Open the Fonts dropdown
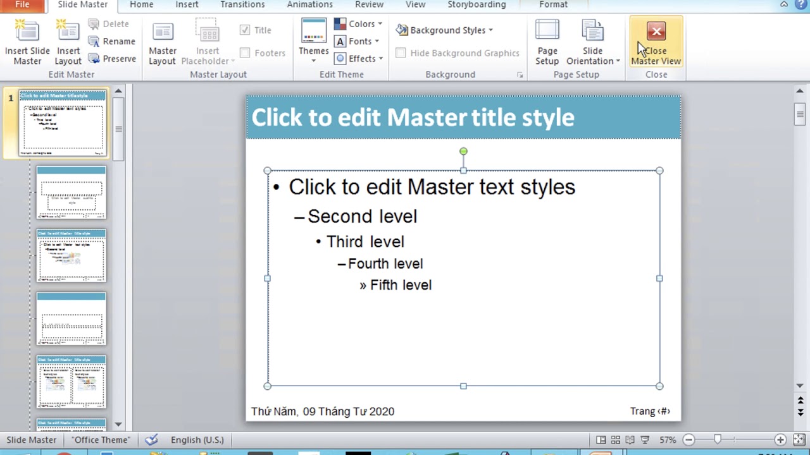 click(x=357, y=41)
